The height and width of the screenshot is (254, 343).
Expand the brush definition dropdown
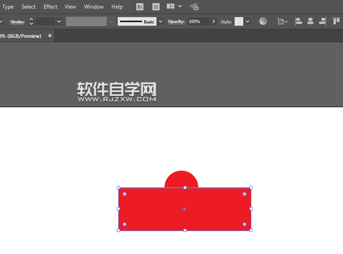161,22
